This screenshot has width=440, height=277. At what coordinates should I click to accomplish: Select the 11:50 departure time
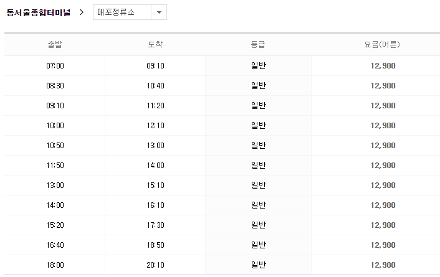coord(55,165)
